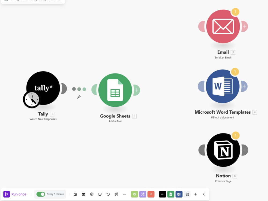Save the scenario with the floppy disk icon
This screenshot has height=201, width=268.
[75, 194]
